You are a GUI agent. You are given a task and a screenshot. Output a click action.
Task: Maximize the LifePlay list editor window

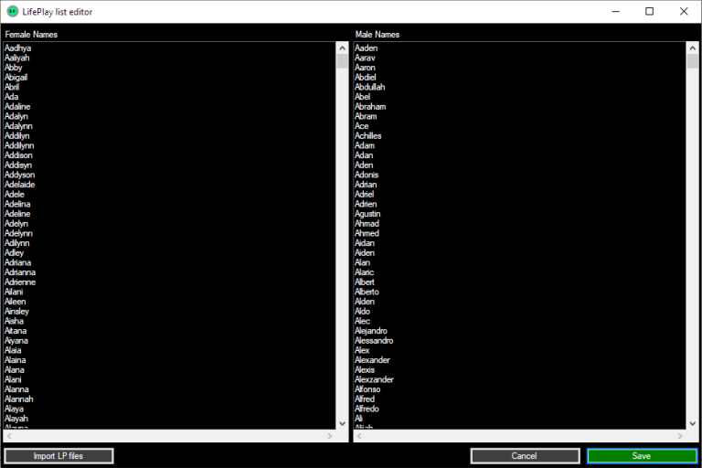(649, 12)
